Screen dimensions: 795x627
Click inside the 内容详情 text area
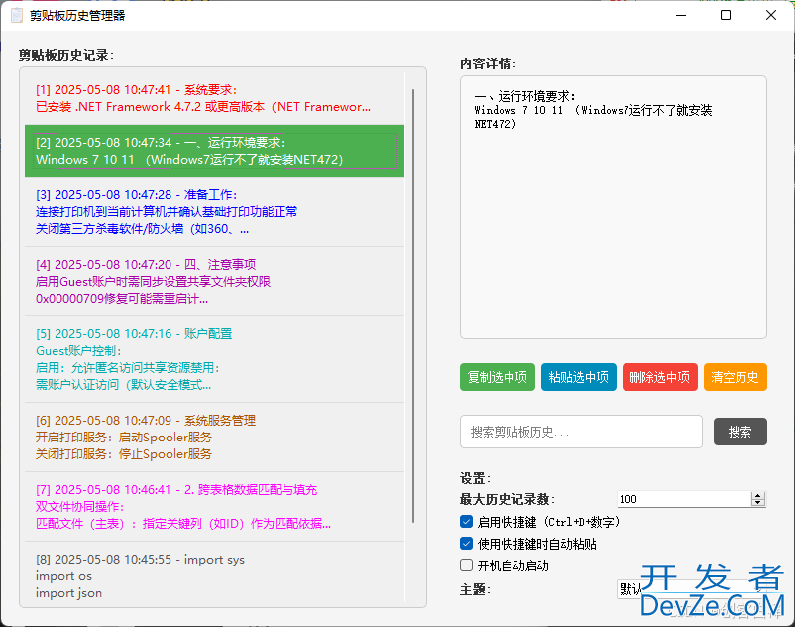pos(613,207)
